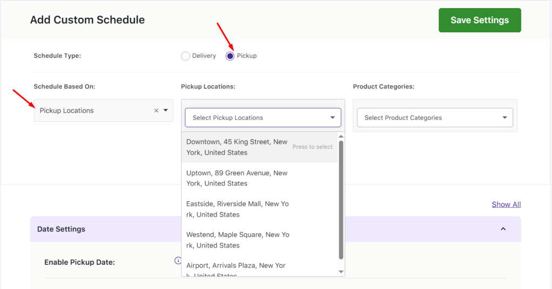Image resolution: width=552 pixels, height=289 pixels.
Task: Select Airport, Arrivals Plaza location
Action: (x=237, y=268)
